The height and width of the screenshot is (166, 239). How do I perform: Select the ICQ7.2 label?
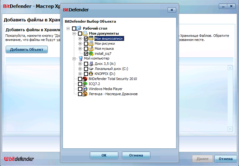(x=94, y=84)
